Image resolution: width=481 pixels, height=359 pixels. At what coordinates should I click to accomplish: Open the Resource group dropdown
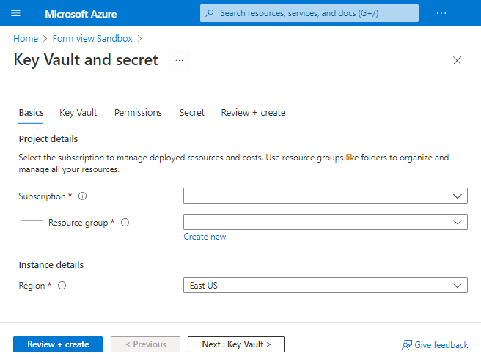tap(325, 222)
